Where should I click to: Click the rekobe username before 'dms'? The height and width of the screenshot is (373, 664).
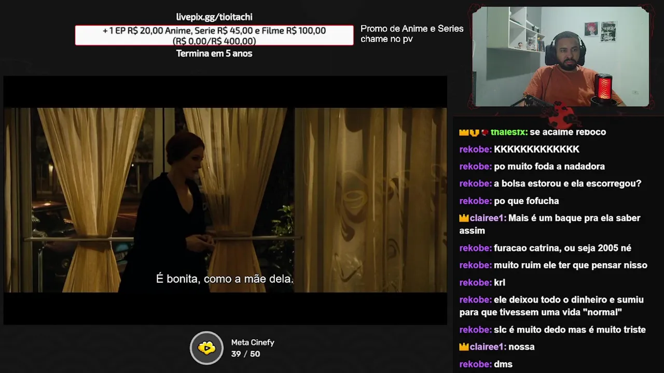[x=475, y=364]
